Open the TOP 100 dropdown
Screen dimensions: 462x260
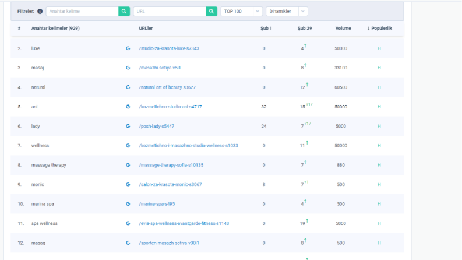click(x=241, y=11)
